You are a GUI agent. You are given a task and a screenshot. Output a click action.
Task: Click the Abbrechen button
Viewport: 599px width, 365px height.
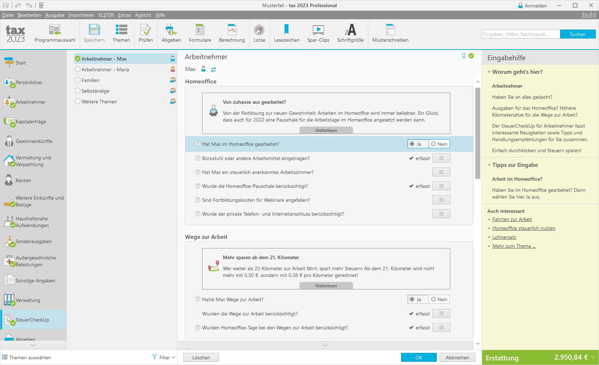click(457, 358)
